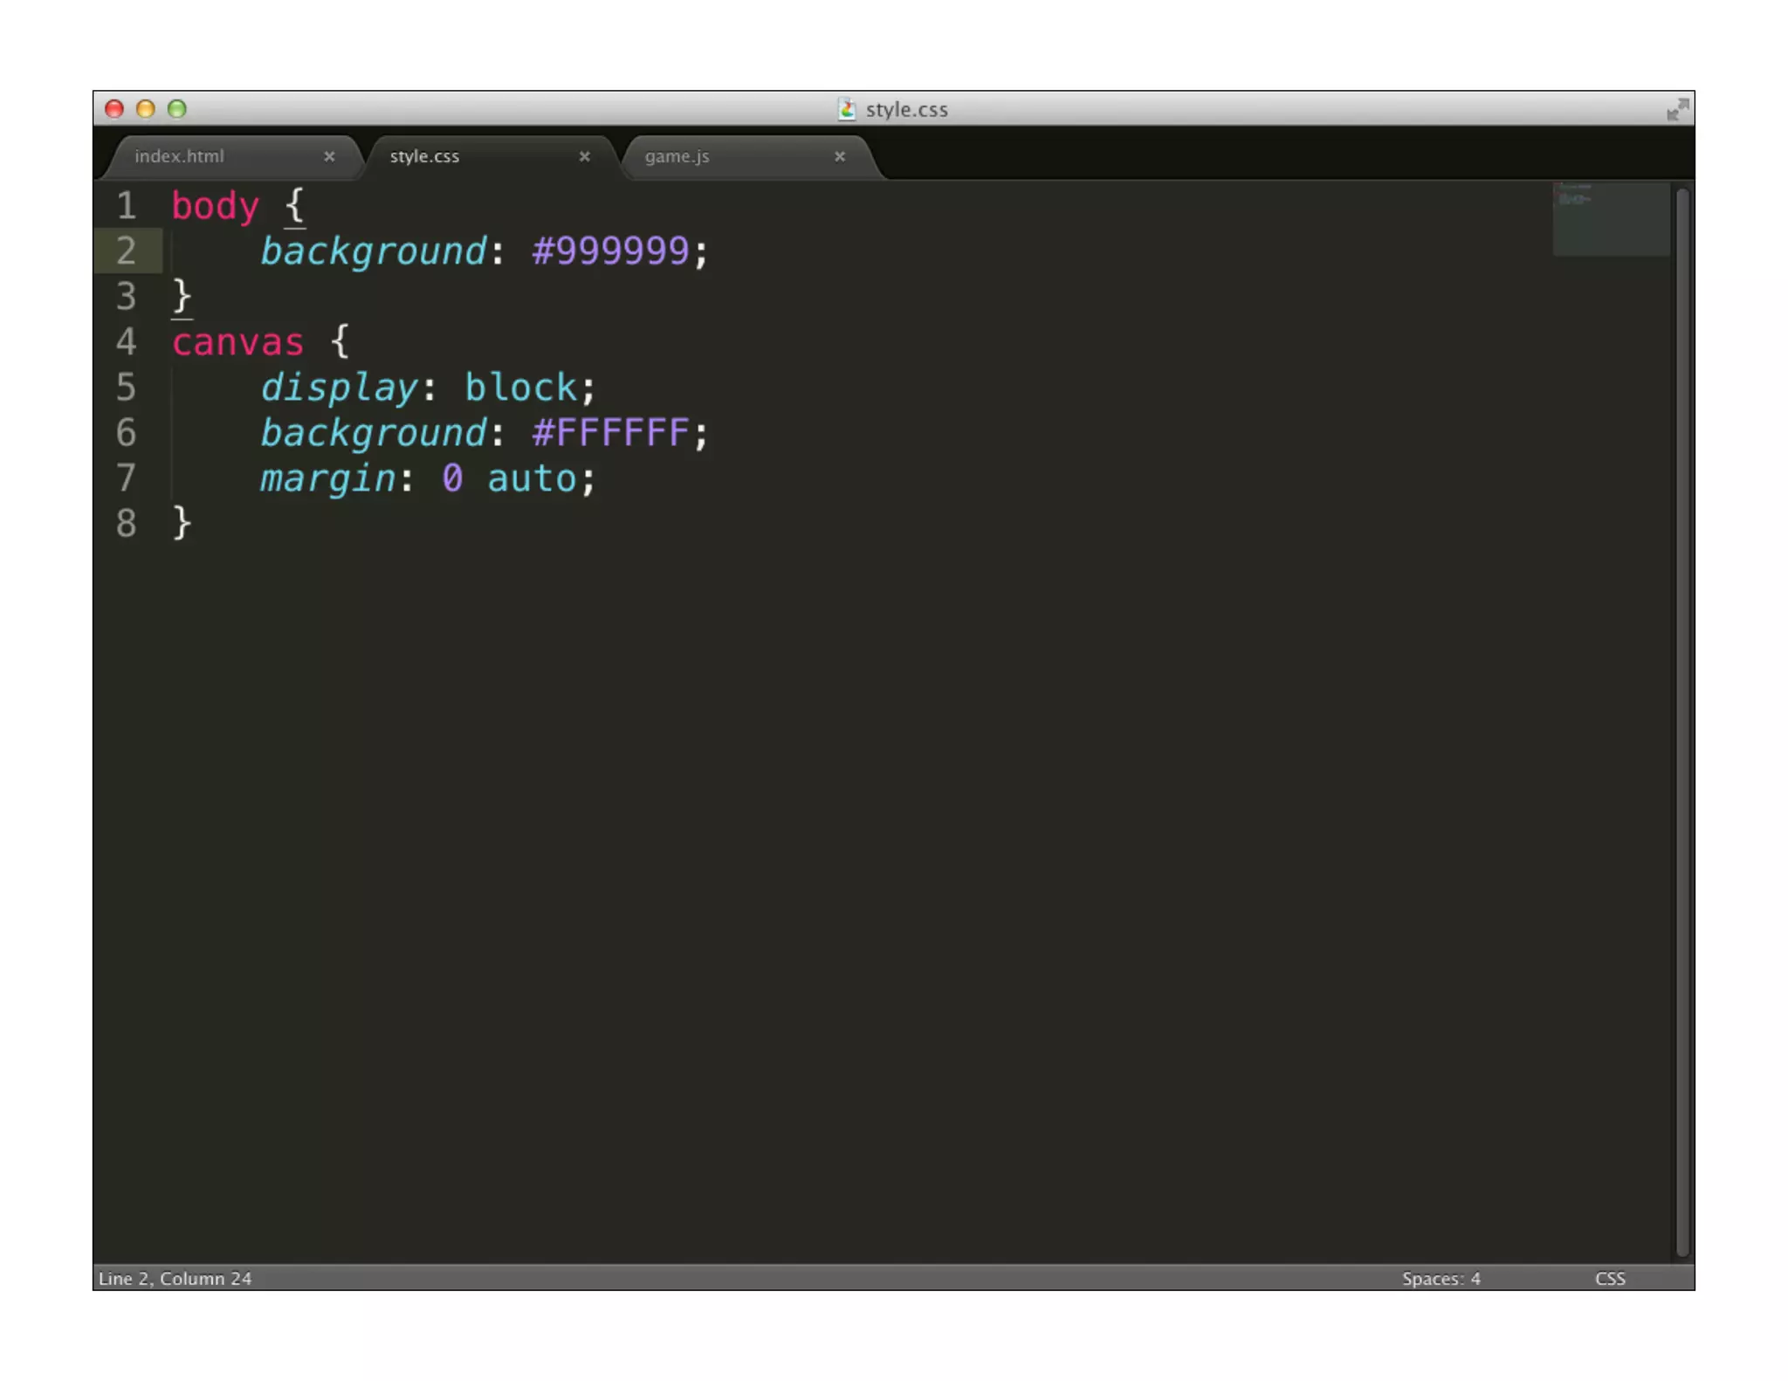Click the yellow minimize window button

[x=146, y=109]
